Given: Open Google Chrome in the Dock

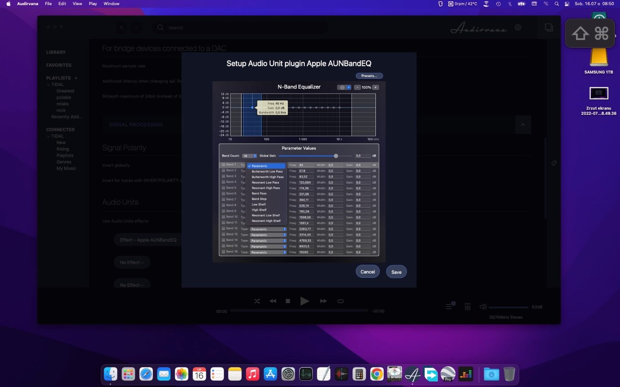Looking at the screenshot, I should (377, 374).
